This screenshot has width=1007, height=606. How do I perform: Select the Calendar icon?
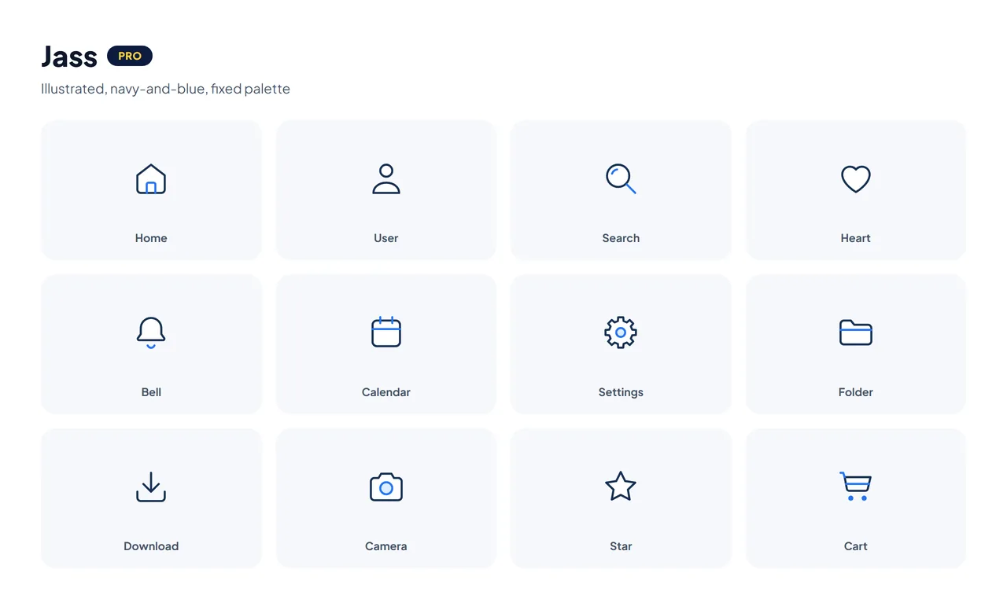point(386,332)
